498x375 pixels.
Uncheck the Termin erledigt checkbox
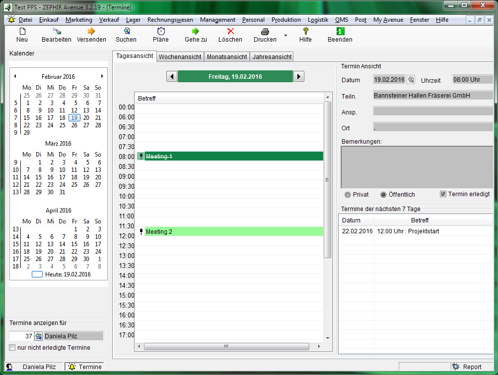click(x=443, y=194)
